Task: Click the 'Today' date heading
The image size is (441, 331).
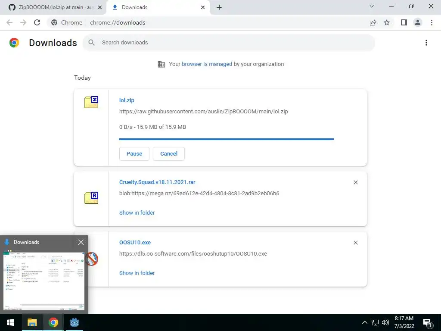Action: click(82, 78)
